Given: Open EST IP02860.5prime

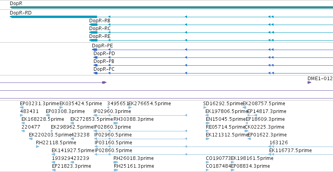Looking at the screenshot, I should pyautogui.click(x=113, y=150).
